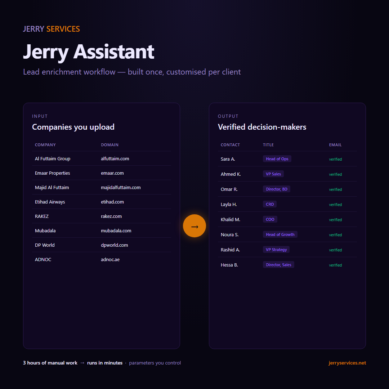Click the Lead enrichment workflow subtitle
The width and height of the screenshot is (389, 389).
pyautogui.click(x=132, y=72)
